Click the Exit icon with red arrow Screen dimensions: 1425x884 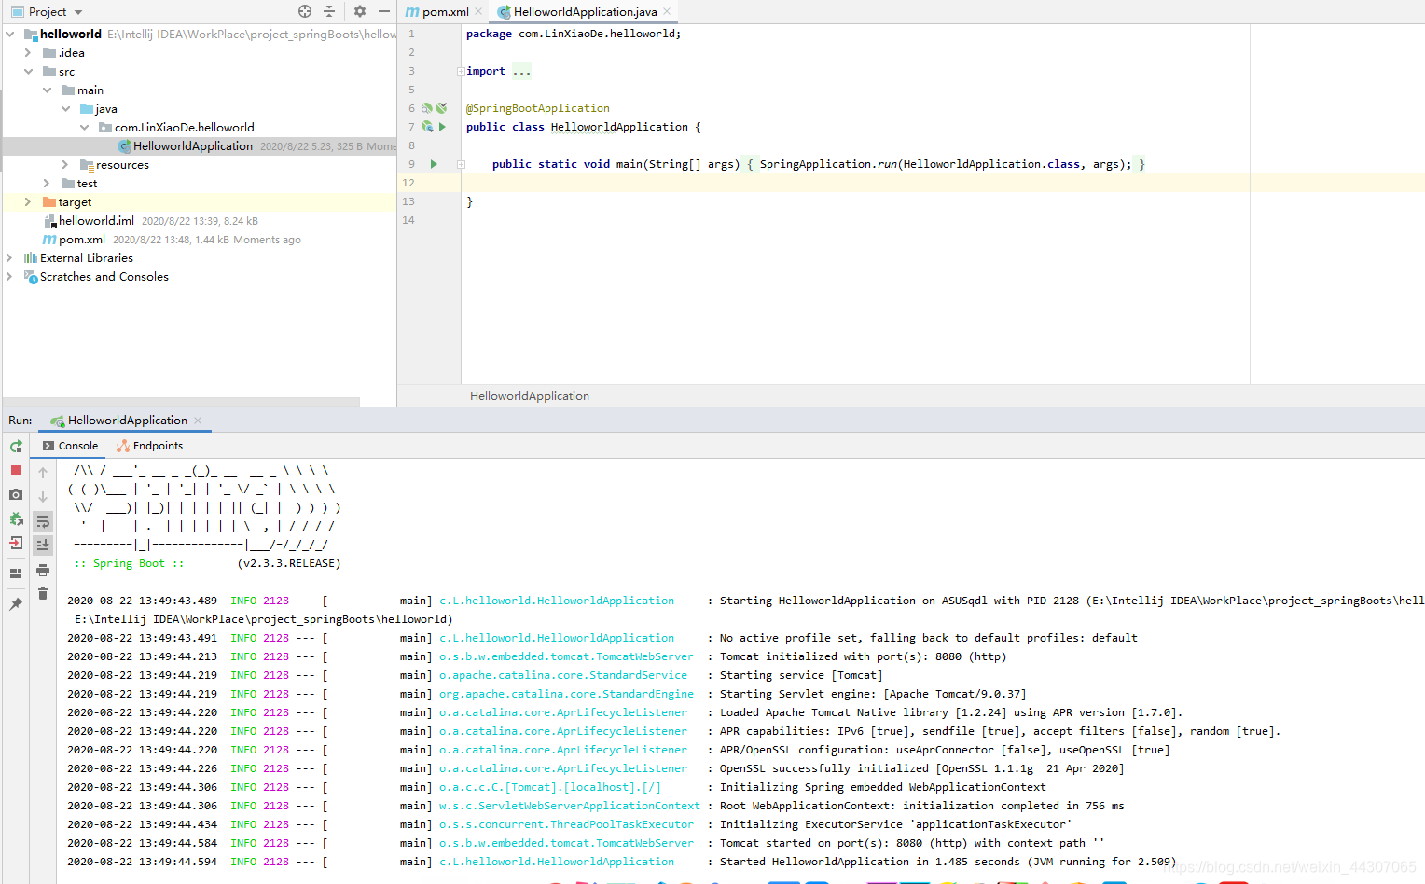point(16,543)
